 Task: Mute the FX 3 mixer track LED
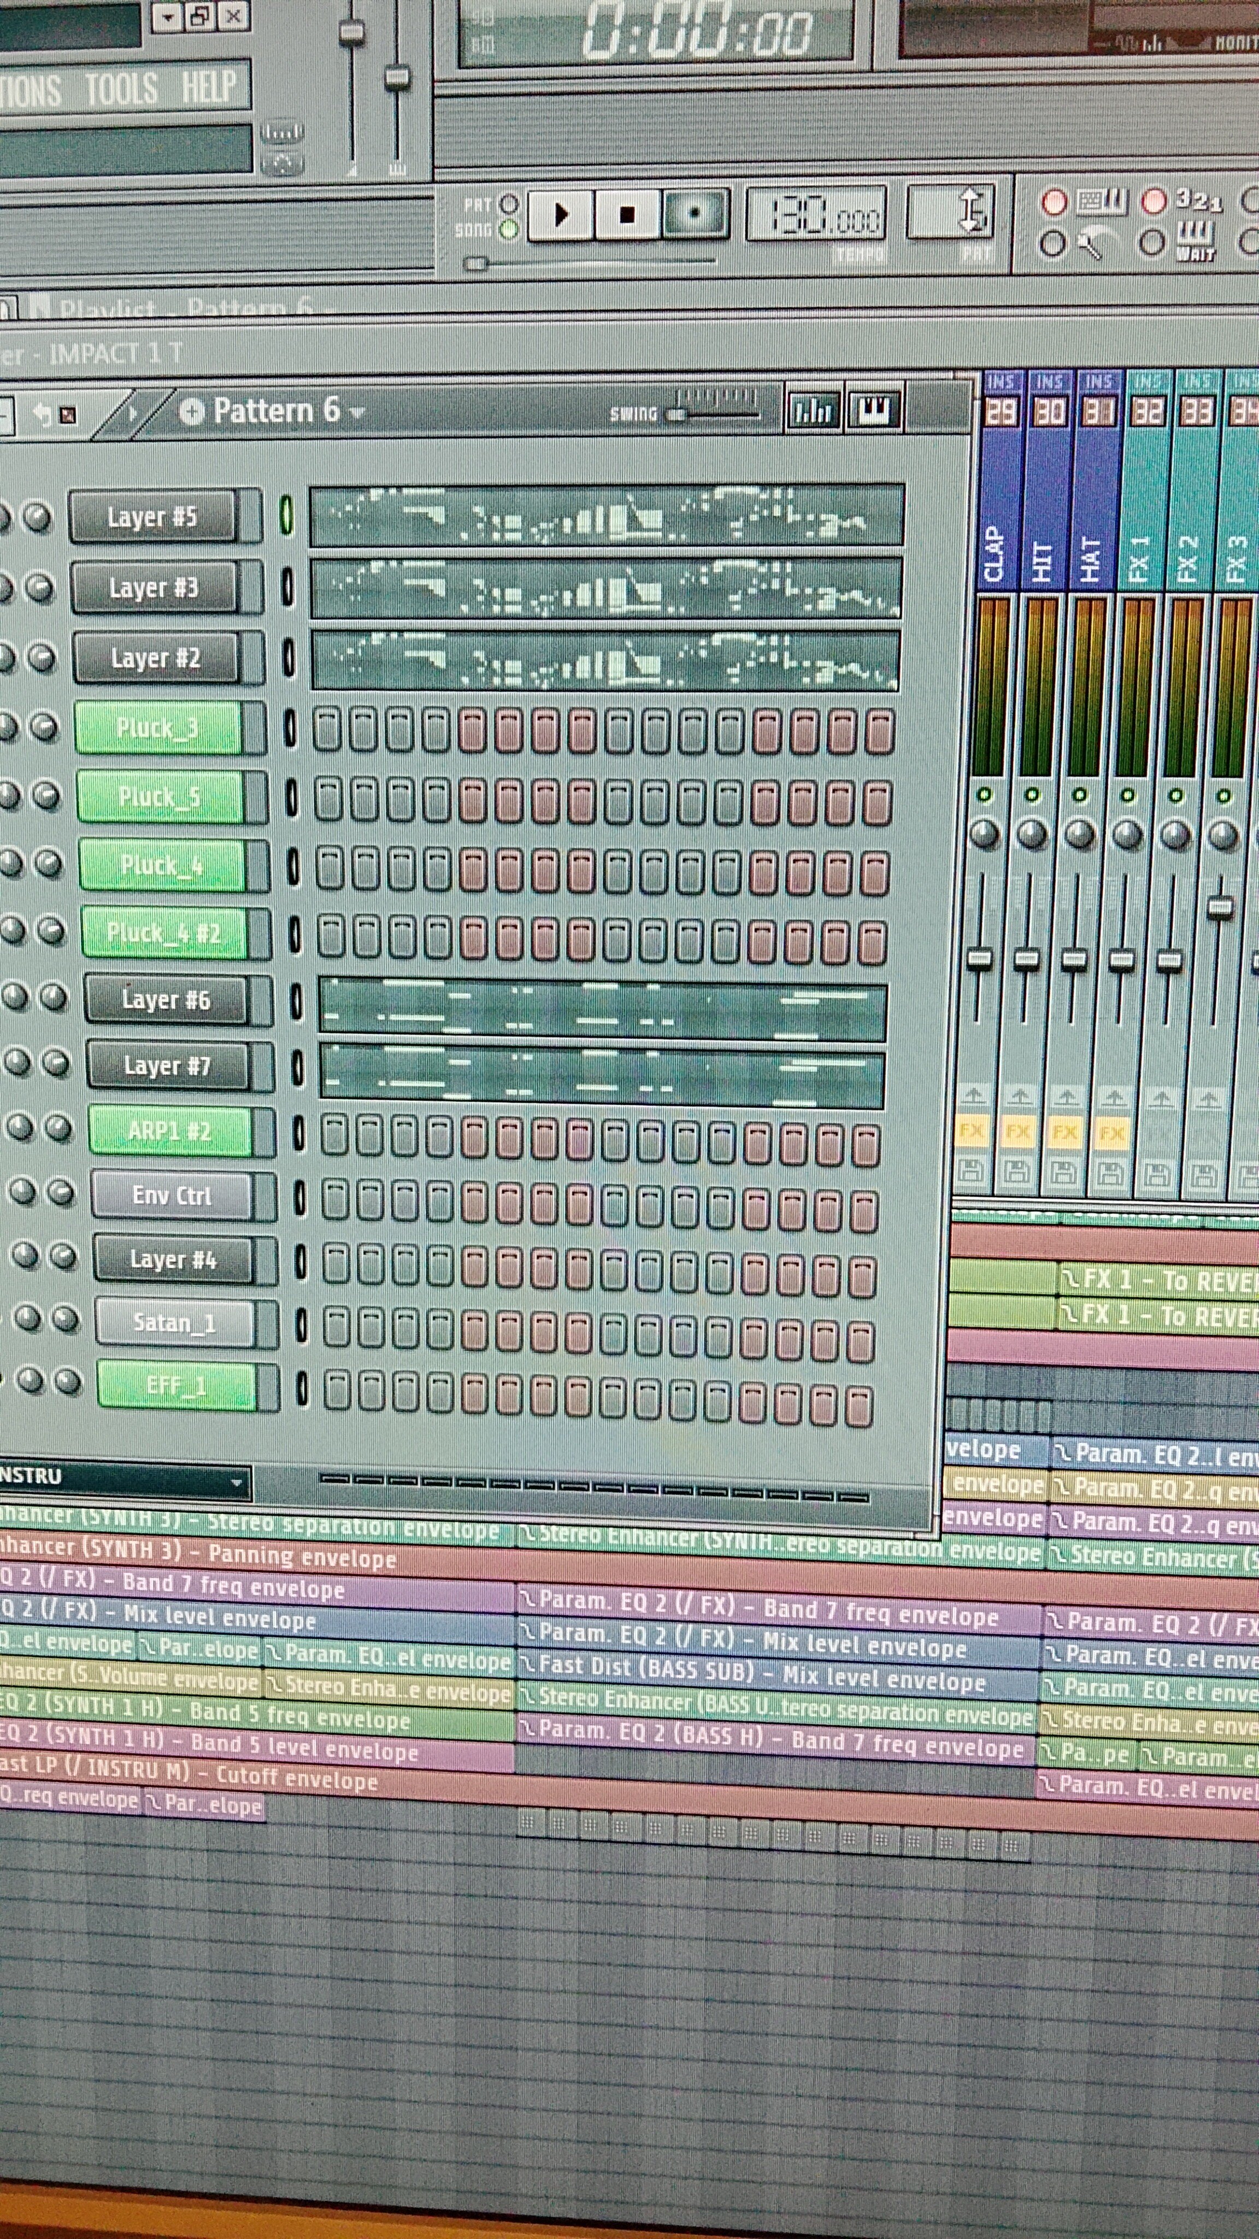point(1223,796)
